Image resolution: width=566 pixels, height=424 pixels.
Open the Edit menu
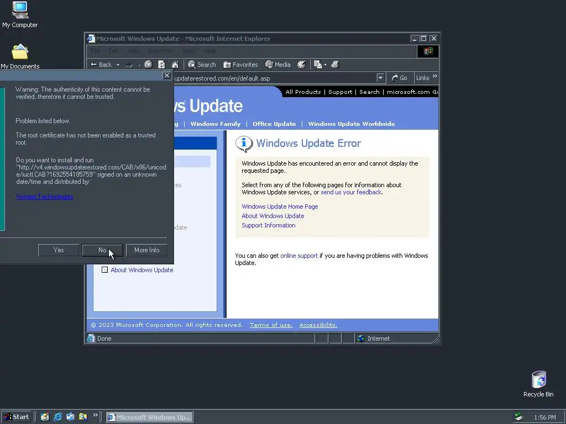pos(113,51)
